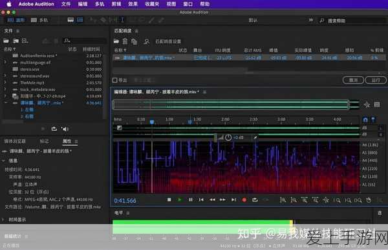The height and width of the screenshot is (250, 388).
Task: Open the Apple menu
Action: pos(8,4)
